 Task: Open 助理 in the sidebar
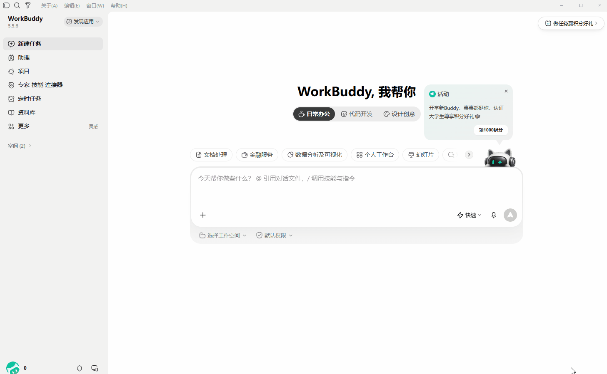[53, 57]
